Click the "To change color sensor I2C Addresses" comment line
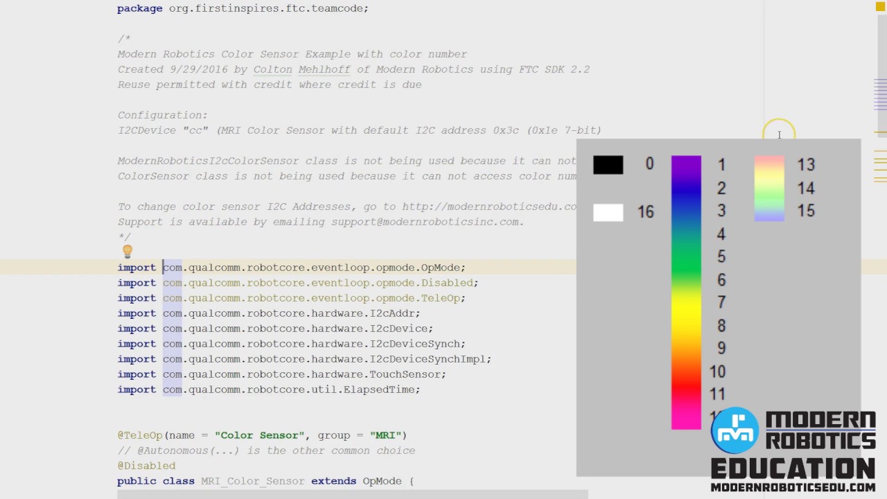 point(346,207)
